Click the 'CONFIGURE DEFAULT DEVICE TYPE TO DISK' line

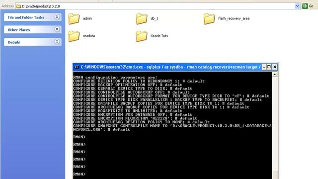tap(133, 89)
